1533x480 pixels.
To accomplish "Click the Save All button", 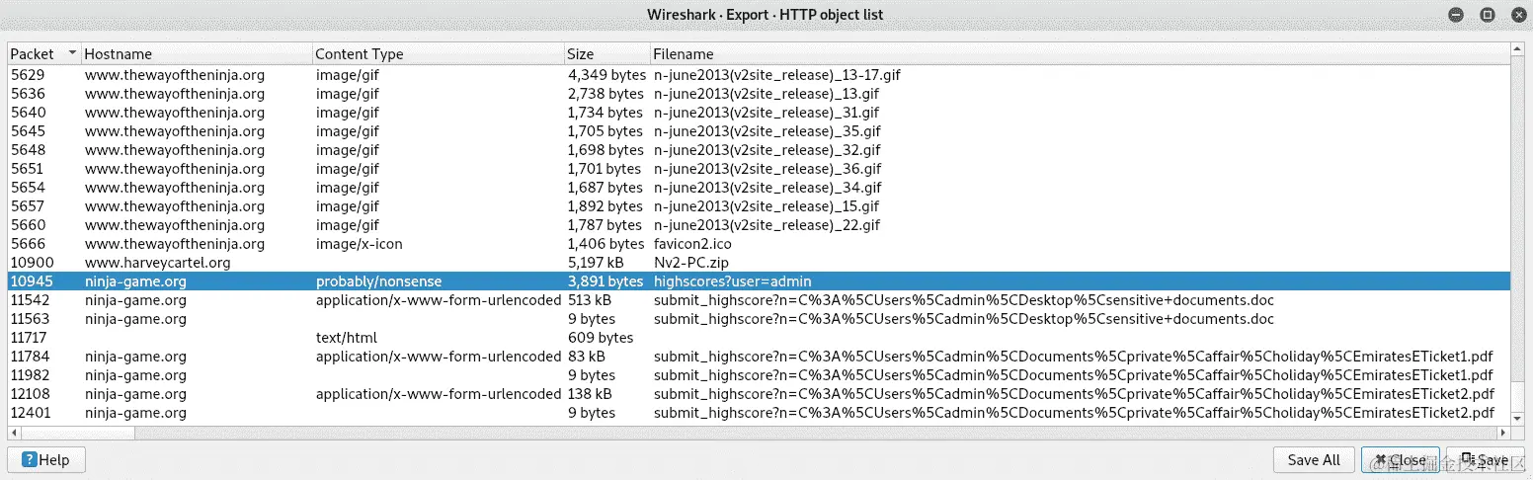I will pyautogui.click(x=1314, y=460).
